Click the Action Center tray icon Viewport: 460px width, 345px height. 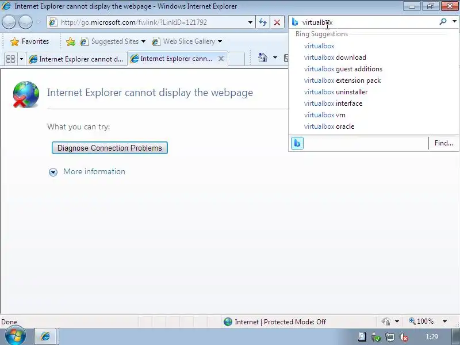point(362,337)
